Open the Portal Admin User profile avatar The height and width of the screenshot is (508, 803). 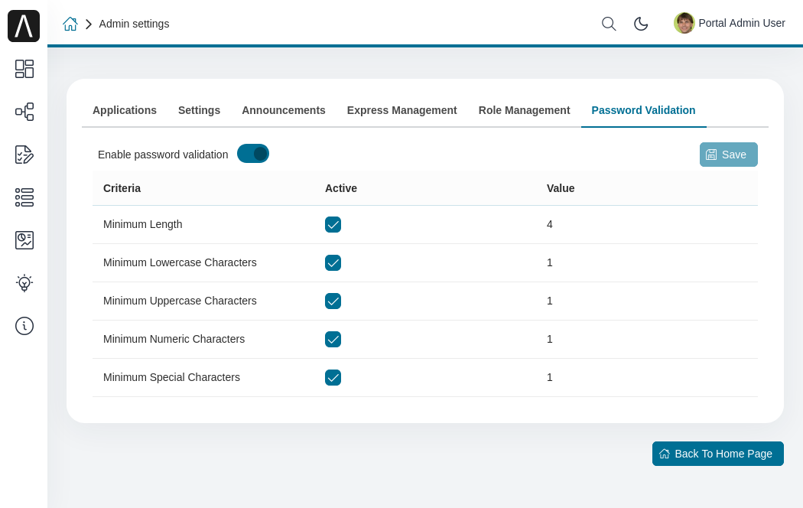coord(684,23)
